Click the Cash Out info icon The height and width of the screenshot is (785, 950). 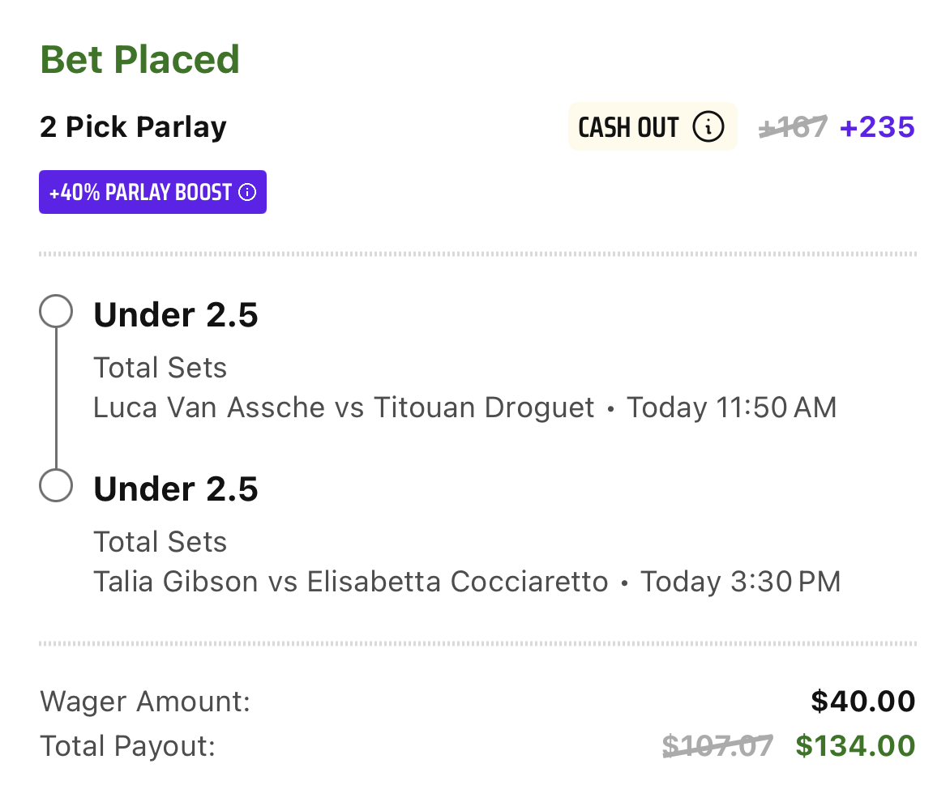tap(708, 127)
